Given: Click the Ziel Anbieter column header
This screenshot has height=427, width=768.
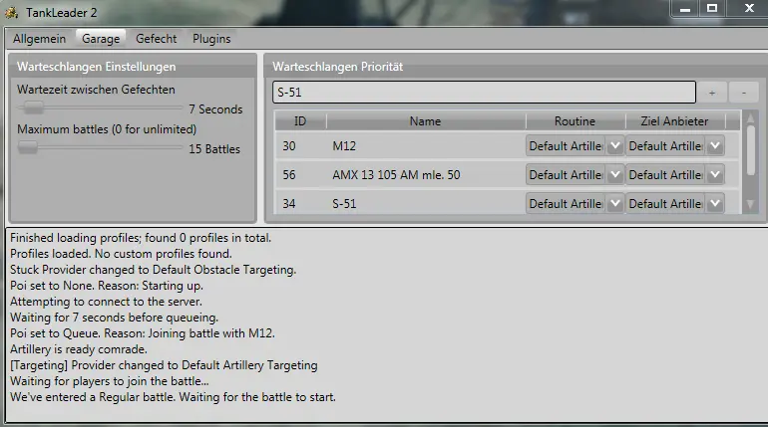Looking at the screenshot, I should coord(674,121).
